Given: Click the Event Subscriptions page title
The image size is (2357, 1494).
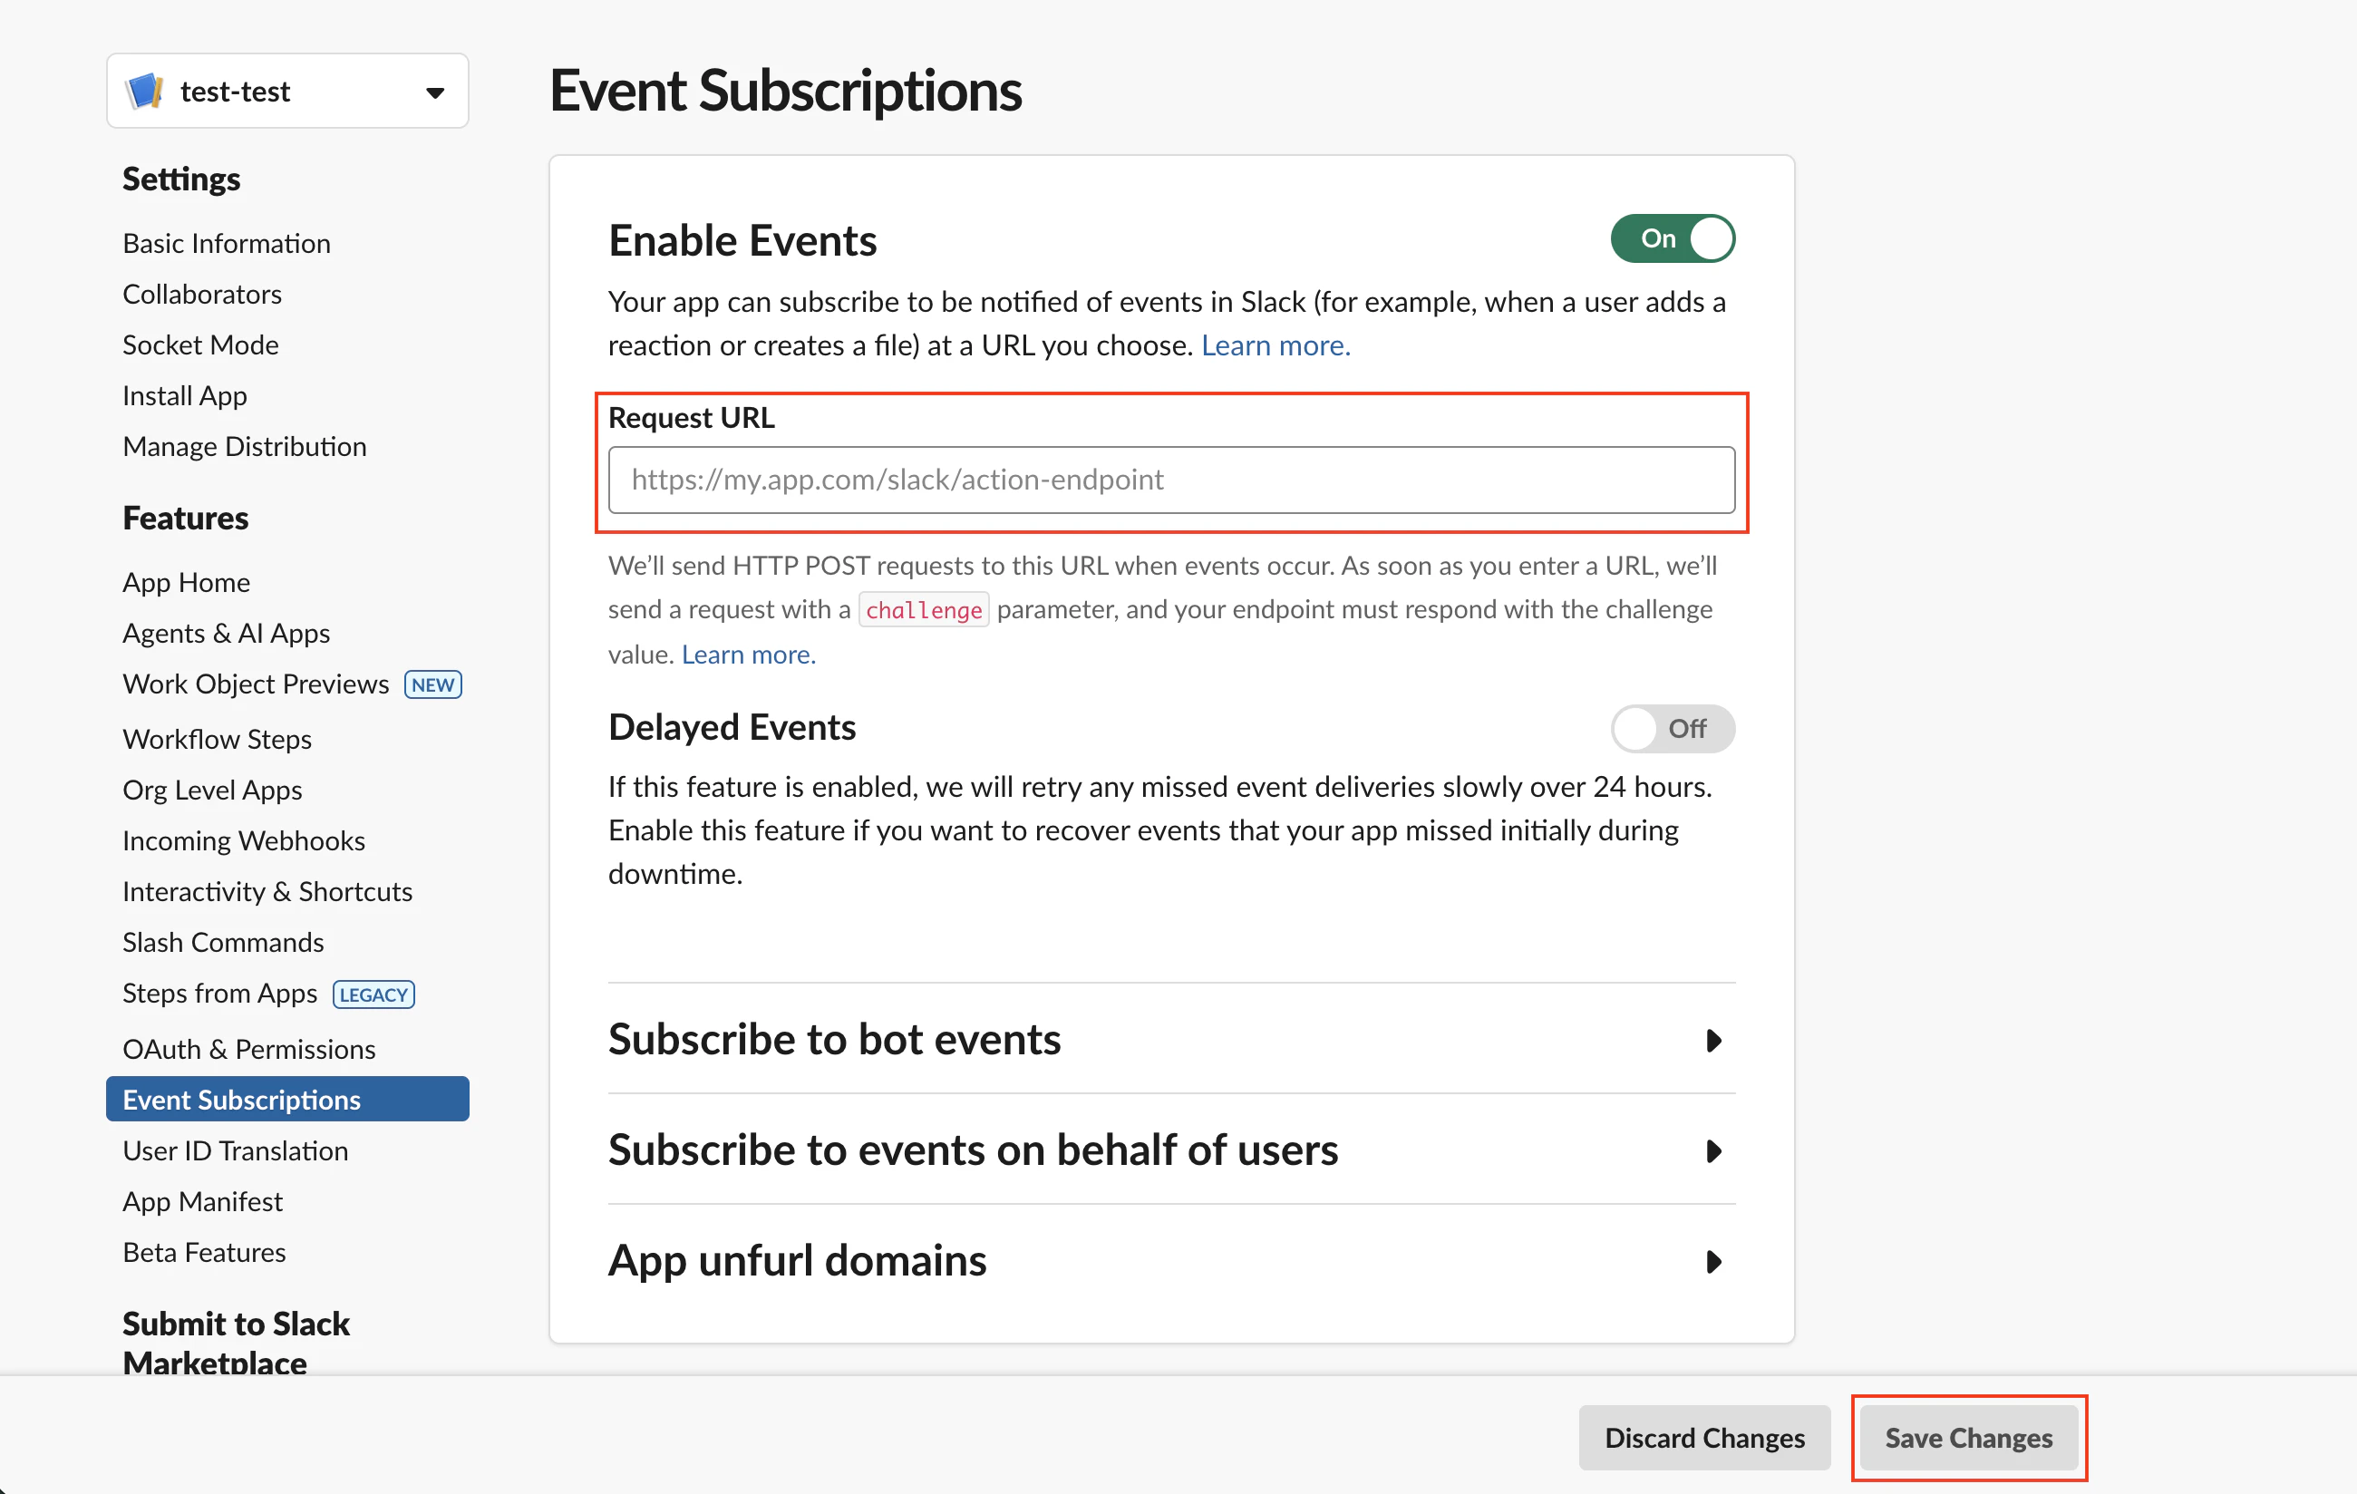Looking at the screenshot, I should 785,91.
